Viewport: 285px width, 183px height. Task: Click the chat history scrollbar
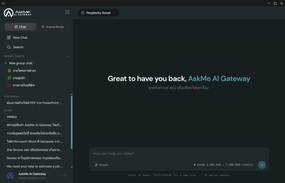[72, 122]
